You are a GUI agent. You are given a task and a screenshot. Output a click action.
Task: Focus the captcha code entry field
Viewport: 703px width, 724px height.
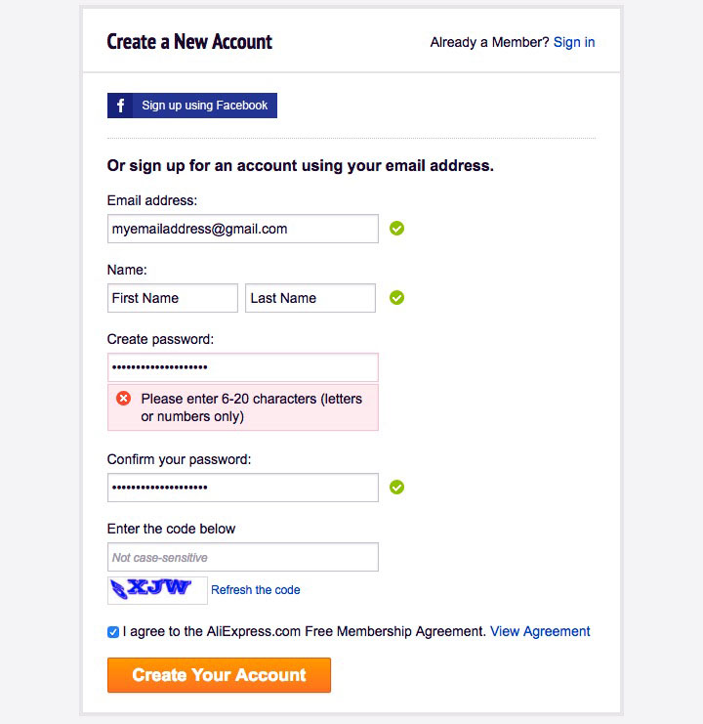pyautogui.click(x=242, y=557)
